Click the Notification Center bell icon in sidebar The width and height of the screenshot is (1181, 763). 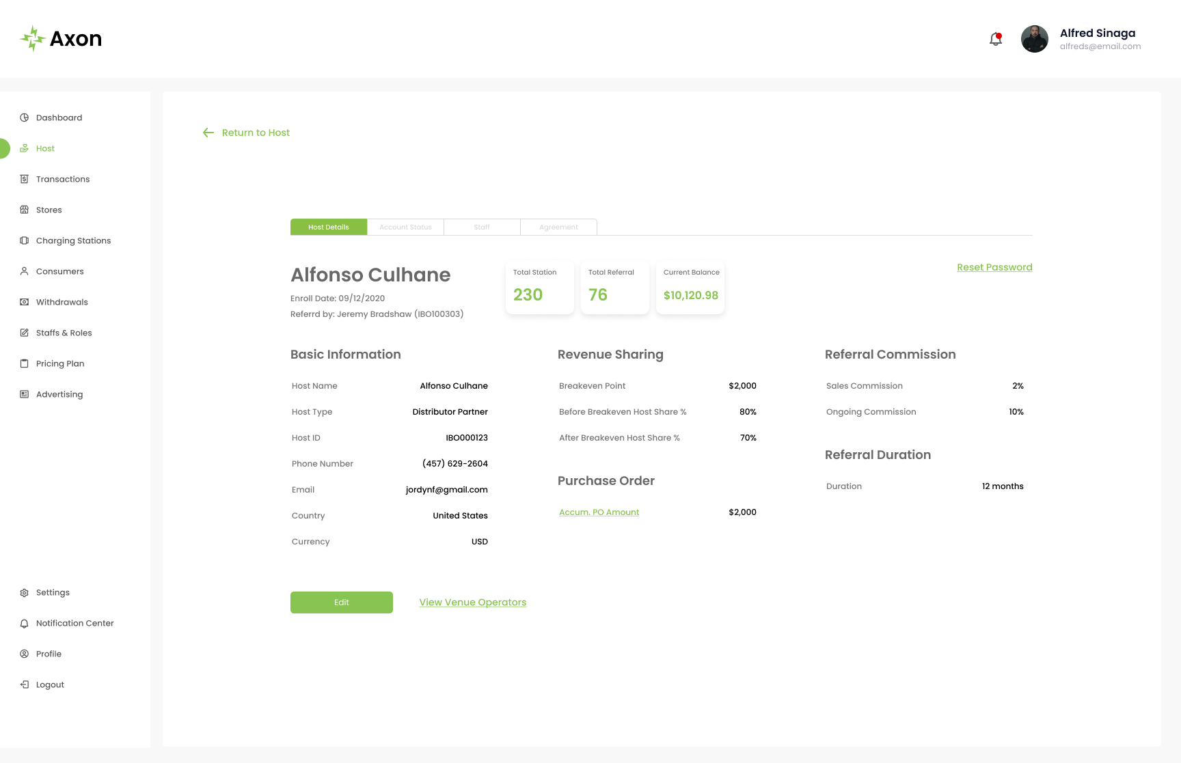click(x=24, y=623)
